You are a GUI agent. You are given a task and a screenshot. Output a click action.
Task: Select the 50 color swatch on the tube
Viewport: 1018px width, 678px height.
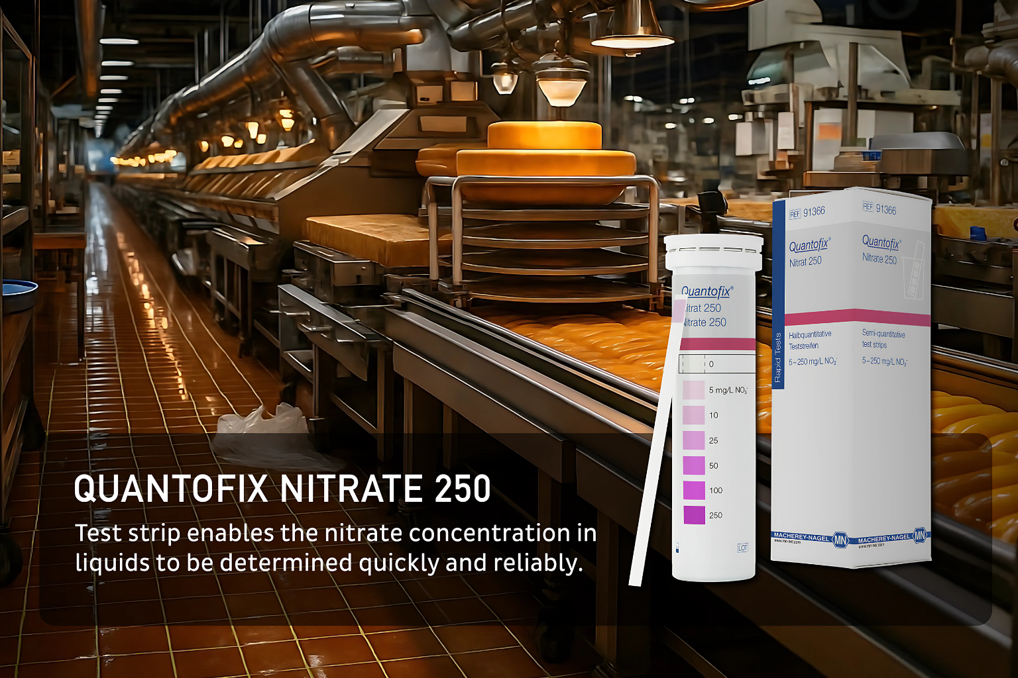693,465
